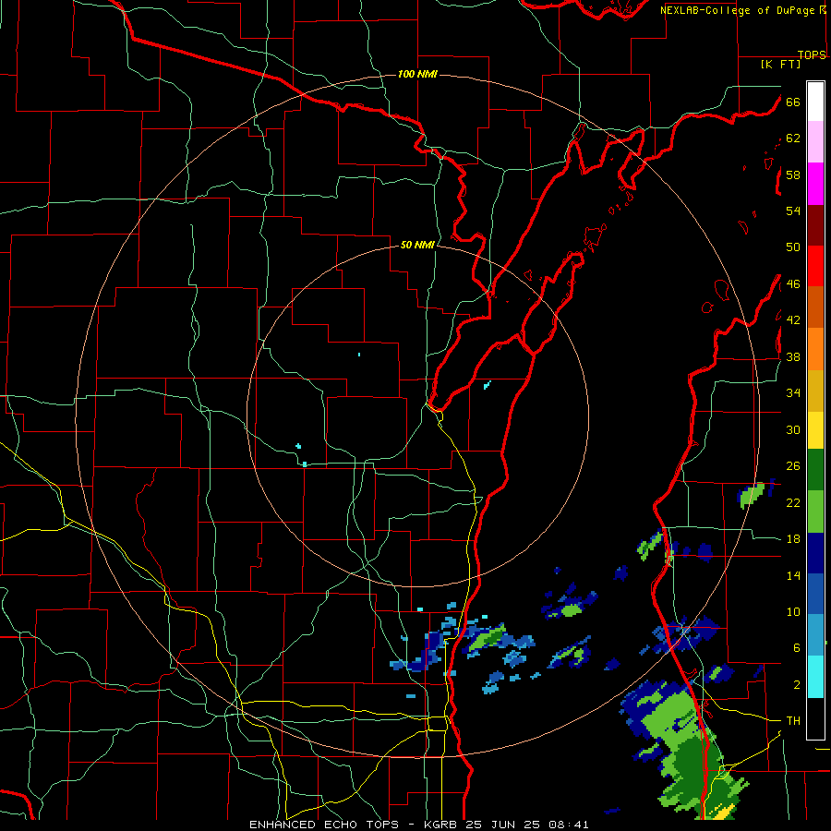The height and width of the screenshot is (831, 831).
Task: Select legend value 18
Action: pos(793,539)
